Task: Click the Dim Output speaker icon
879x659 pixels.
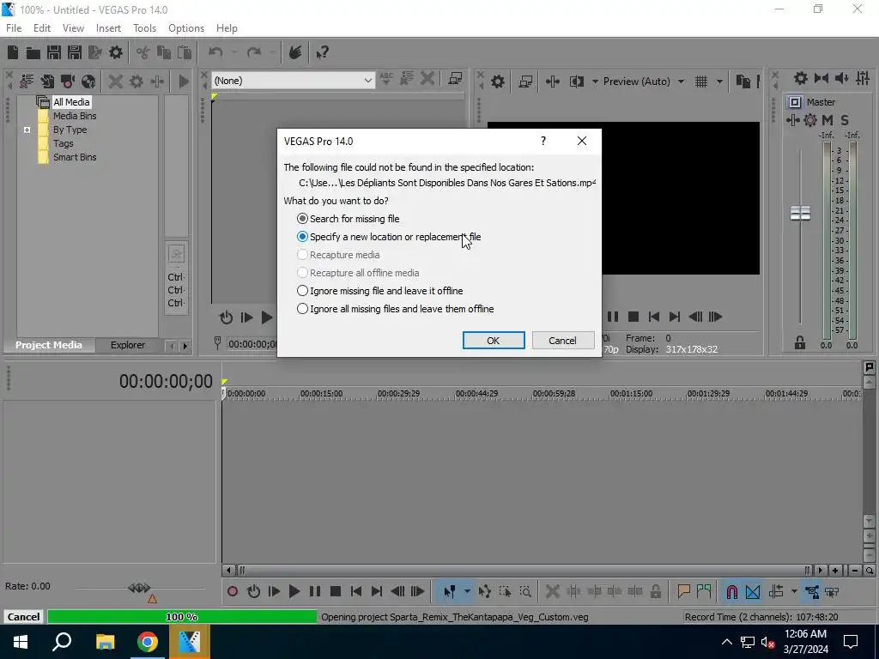Action: pos(842,78)
